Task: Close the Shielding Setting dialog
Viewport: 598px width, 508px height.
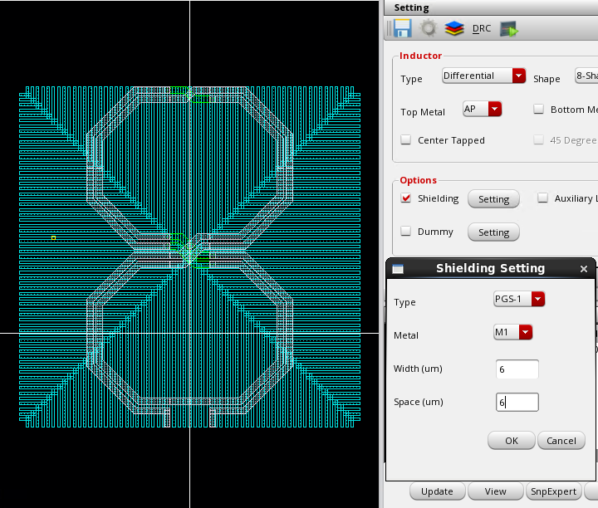Action: [584, 269]
